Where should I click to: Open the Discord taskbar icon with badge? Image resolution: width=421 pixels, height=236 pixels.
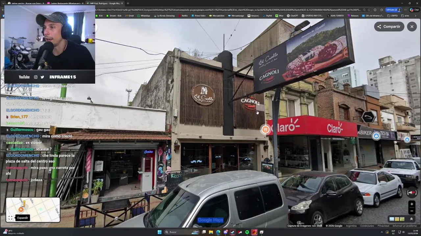(x=225, y=232)
